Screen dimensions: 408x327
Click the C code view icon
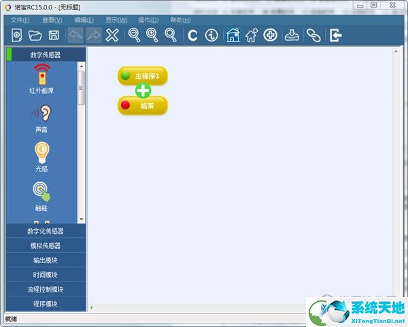(x=192, y=35)
